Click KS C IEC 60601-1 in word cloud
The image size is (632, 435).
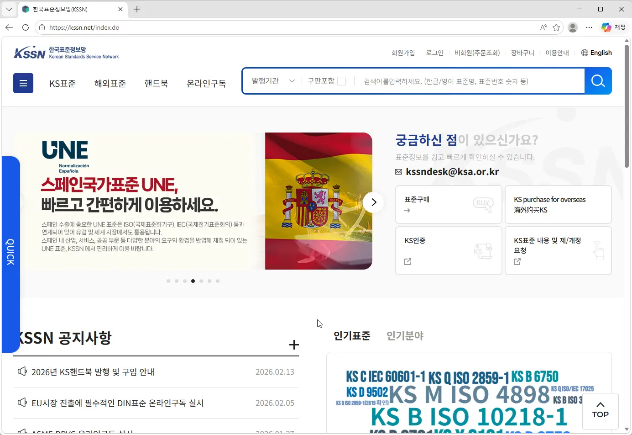point(386,377)
